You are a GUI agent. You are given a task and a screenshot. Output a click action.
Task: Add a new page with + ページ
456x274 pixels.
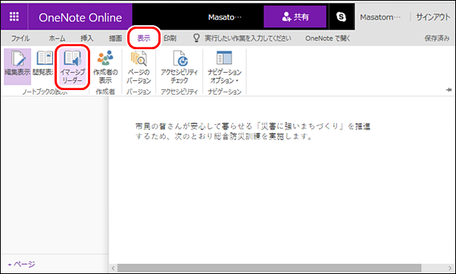point(21,264)
